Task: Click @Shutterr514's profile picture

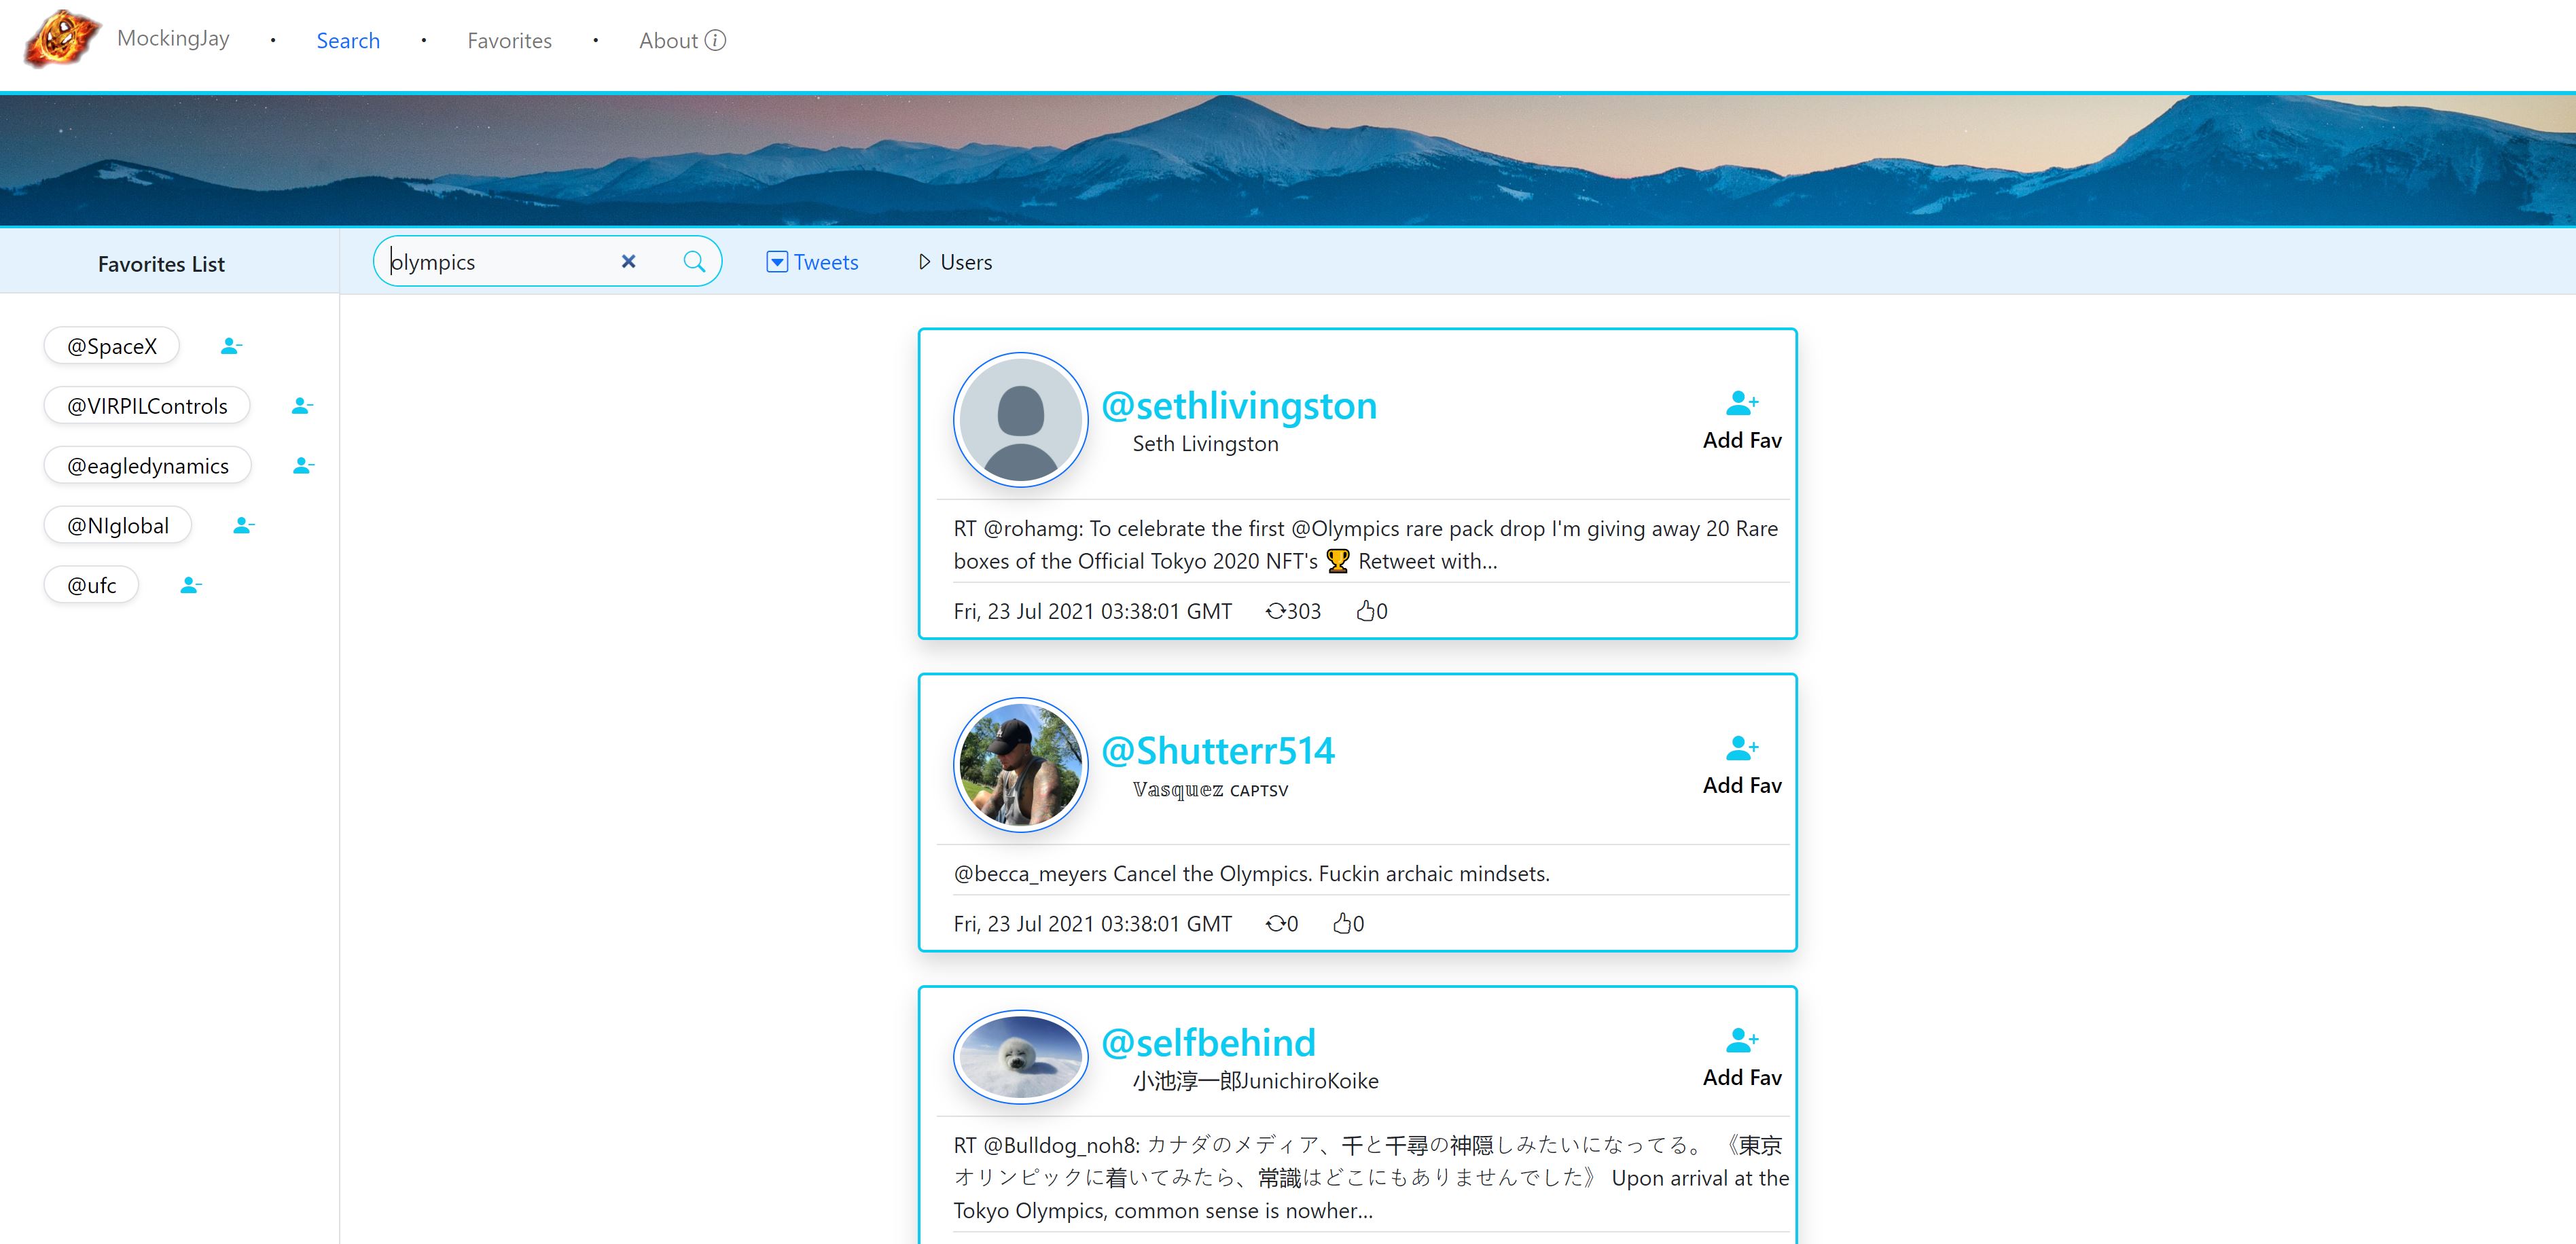Action: tap(1020, 765)
